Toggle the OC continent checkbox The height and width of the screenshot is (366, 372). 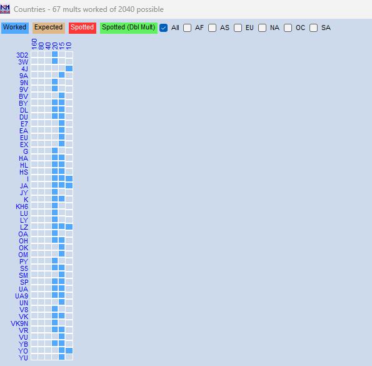[x=288, y=28]
